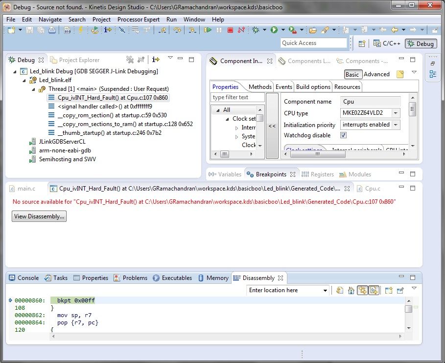Screen dimensions: 445x363
Task: Switch to the C/C++ perspective
Action: click(387, 43)
